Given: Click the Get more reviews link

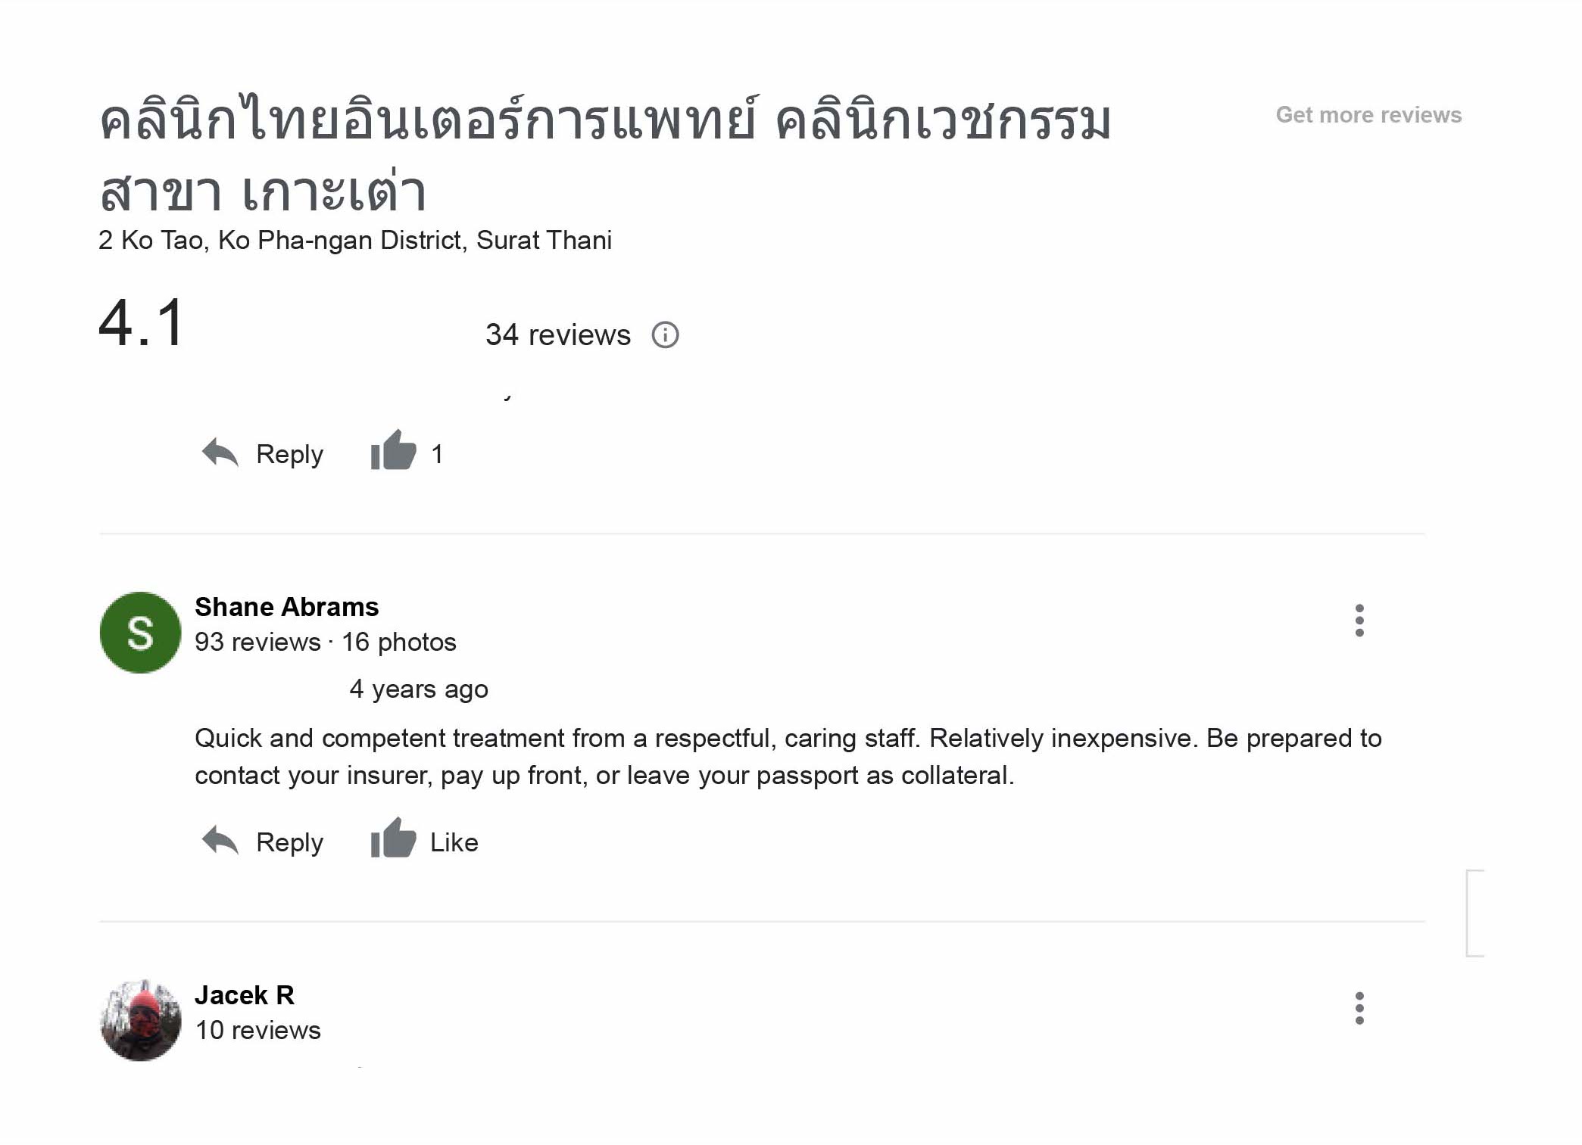Looking at the screenshot, I should pyautogui.click(x=1368, y=115).
